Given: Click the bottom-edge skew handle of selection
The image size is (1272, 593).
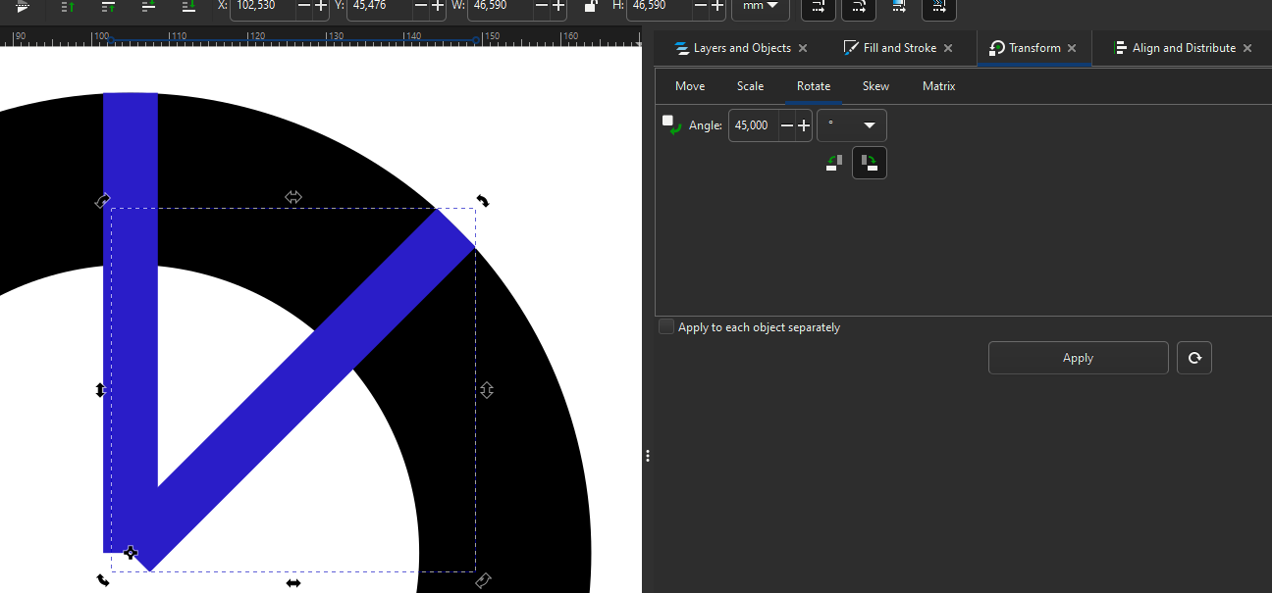Looking at the screenshot, I should click(x=292, y=583).
